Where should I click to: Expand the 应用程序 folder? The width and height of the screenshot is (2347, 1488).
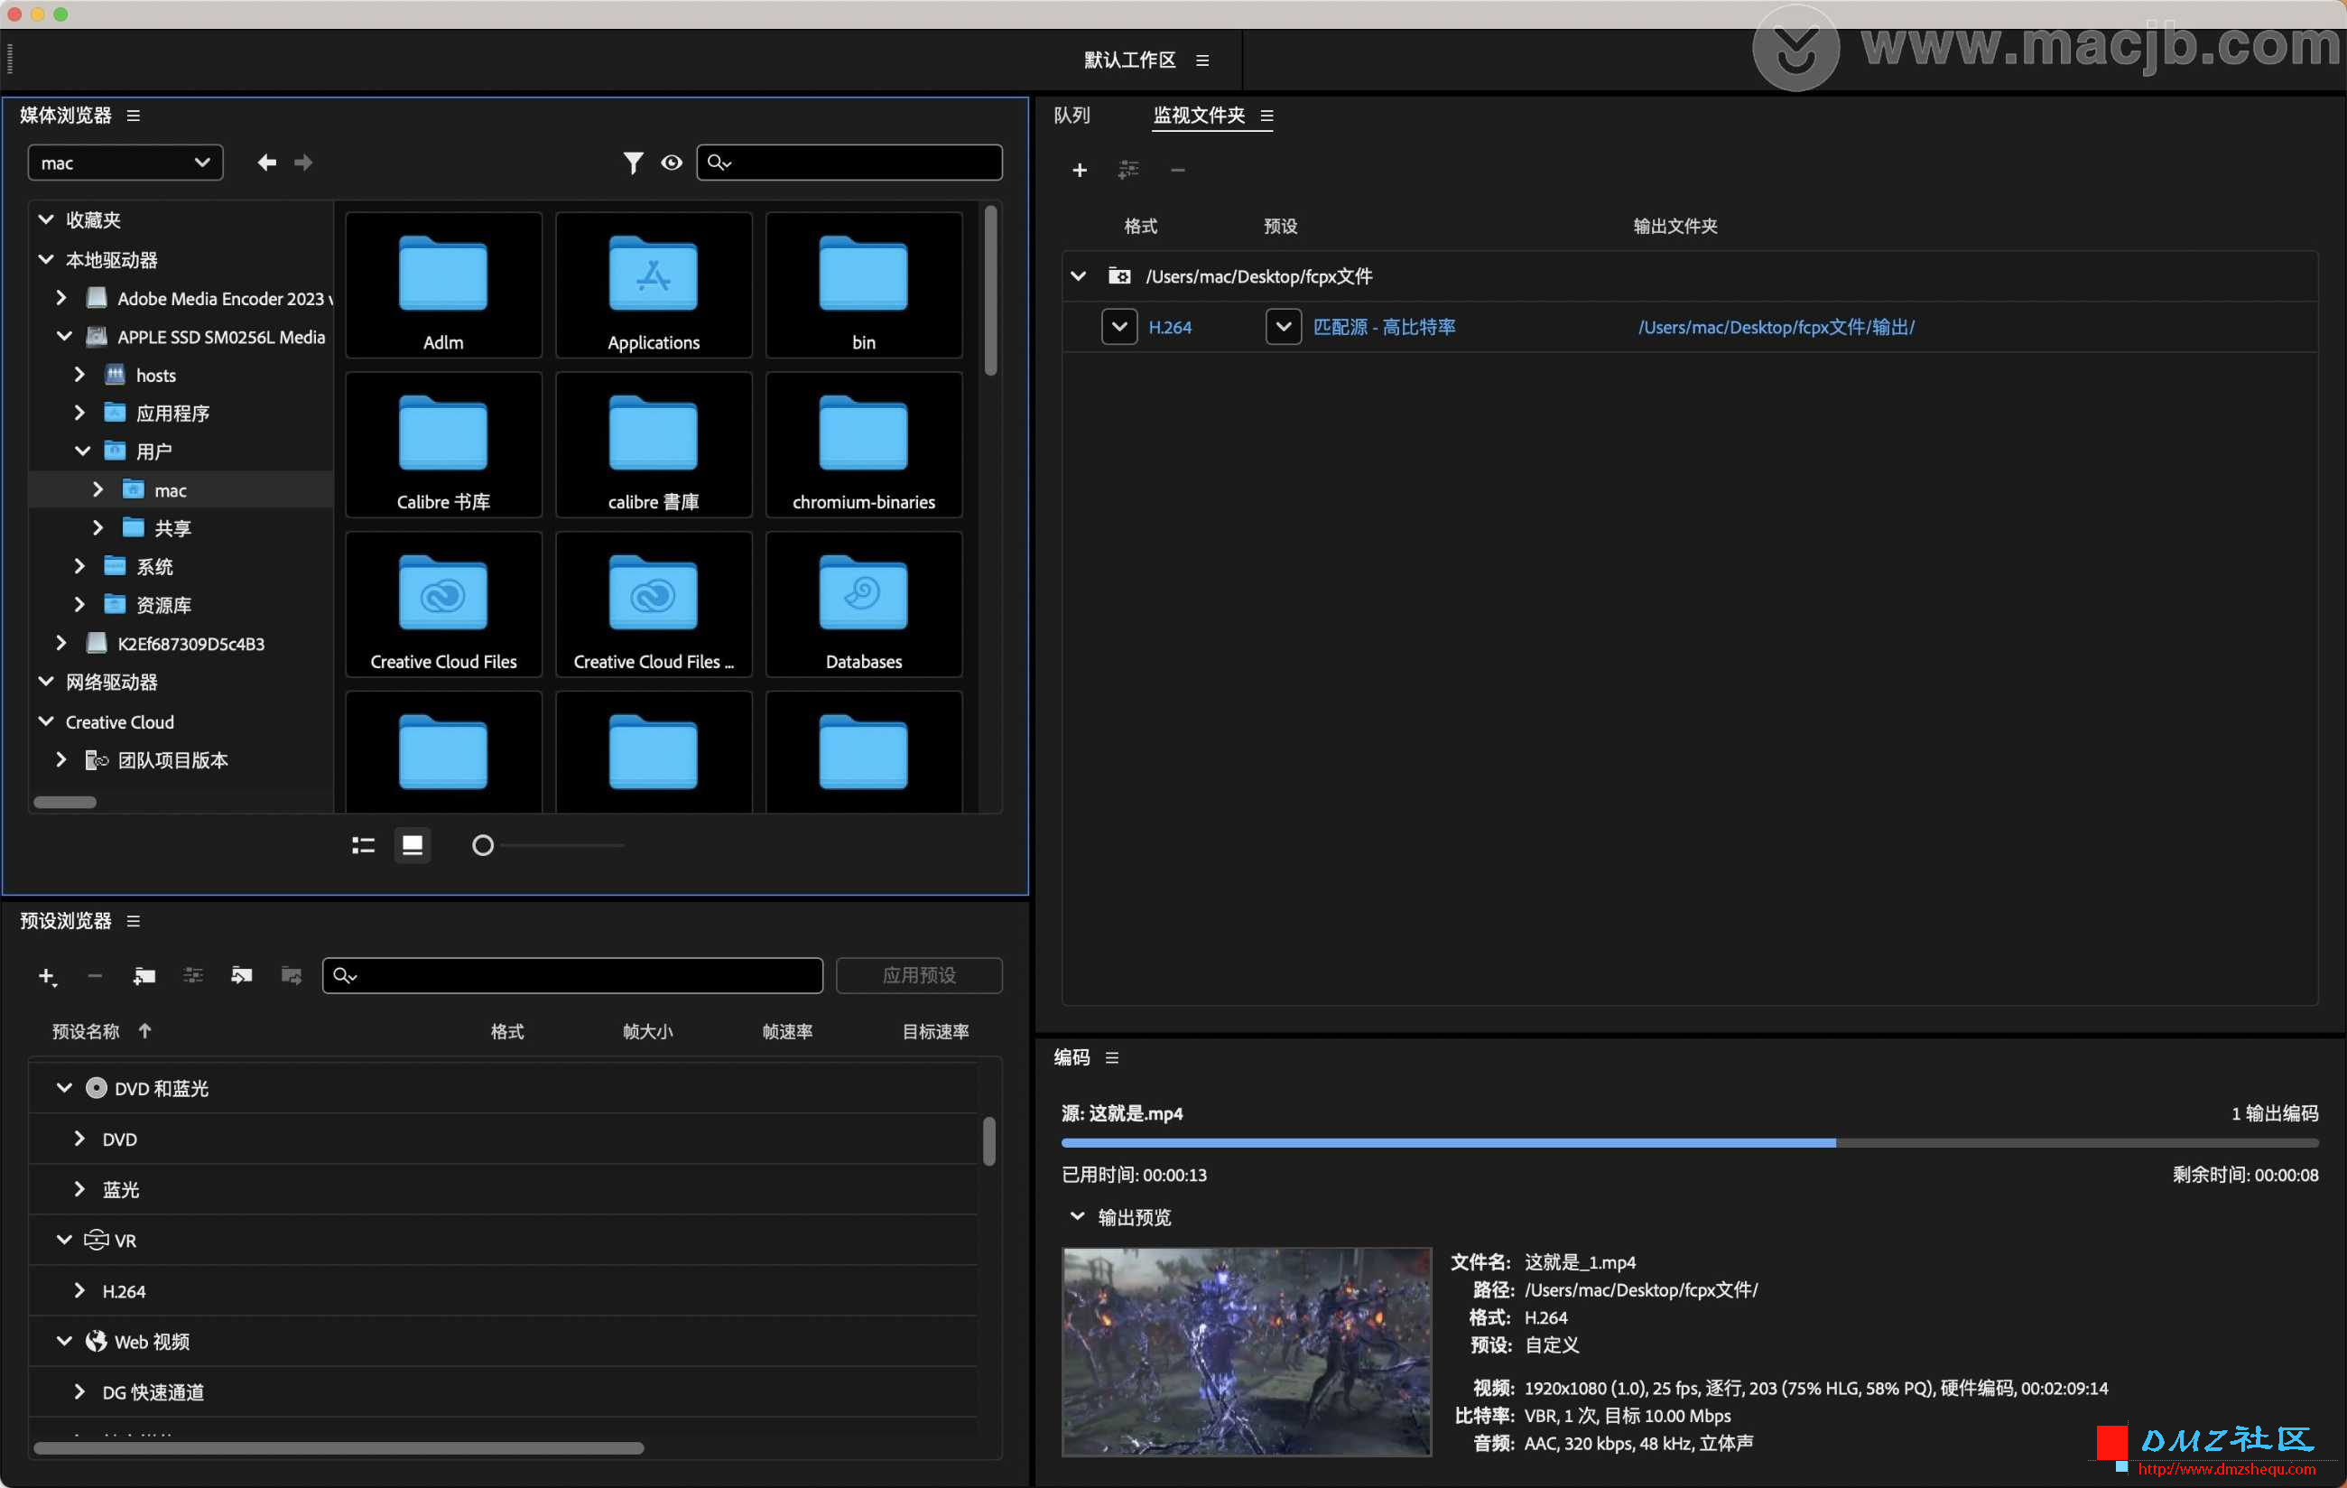[79, 413]
